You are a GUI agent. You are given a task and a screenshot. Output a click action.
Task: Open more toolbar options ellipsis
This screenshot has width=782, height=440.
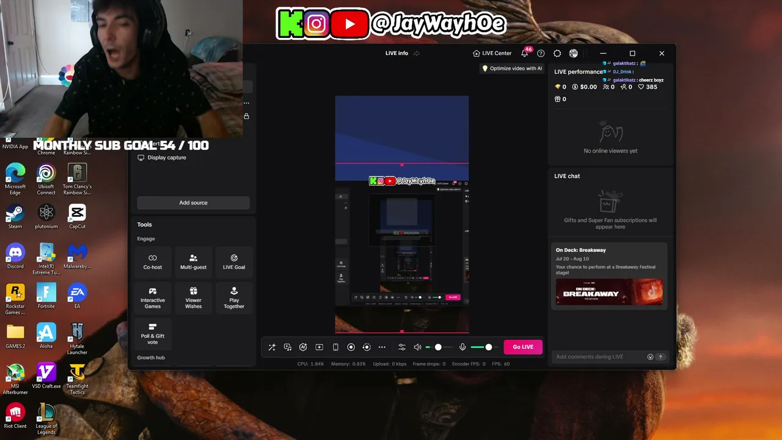point(382,347)
